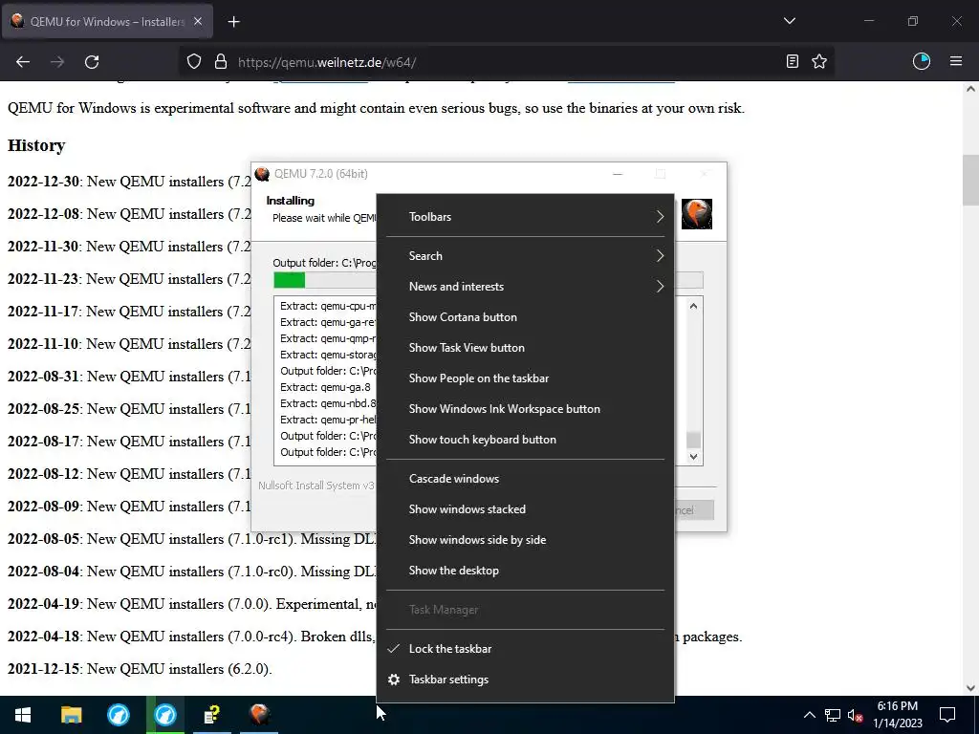Toggle Show touch keyboard button
979x734 pixels.
(x=525, y=440)
